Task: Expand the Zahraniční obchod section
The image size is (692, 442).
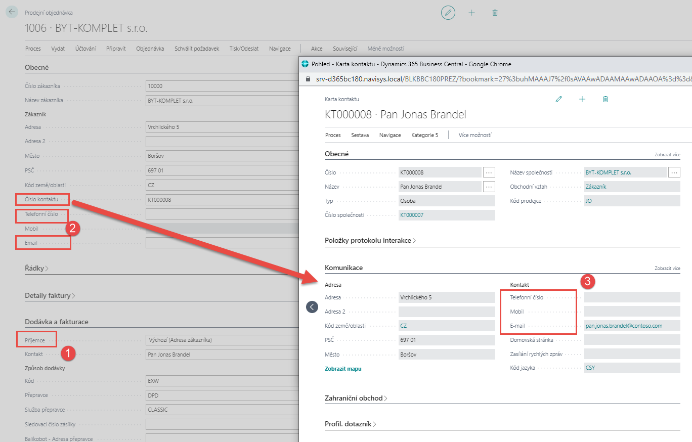Action: 356,399
